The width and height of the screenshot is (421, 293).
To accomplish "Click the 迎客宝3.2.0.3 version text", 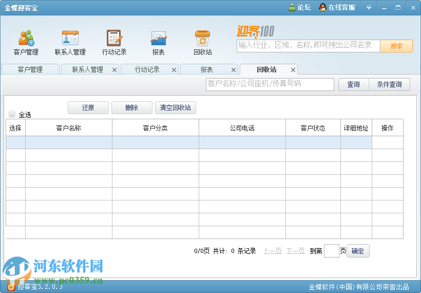I will point(40,287).
